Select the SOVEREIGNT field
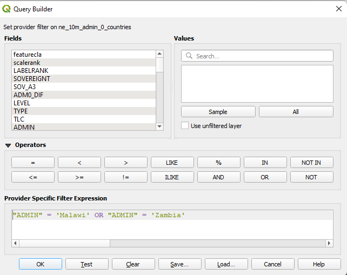Viewport: 347px width, 275px height. pyautogui.click(x=32, y=79)
